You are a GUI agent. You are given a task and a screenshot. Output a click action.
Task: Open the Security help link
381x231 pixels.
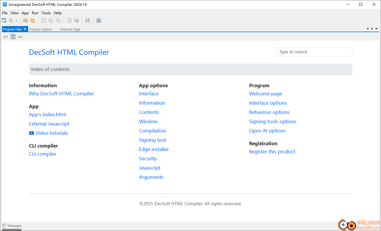pyautogui.click(x=148, y=159)
